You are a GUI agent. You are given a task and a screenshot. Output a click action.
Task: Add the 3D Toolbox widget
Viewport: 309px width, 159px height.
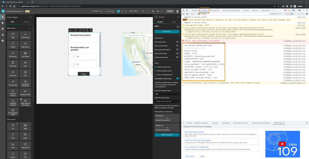pyautogui.click(x=13, y=55)
